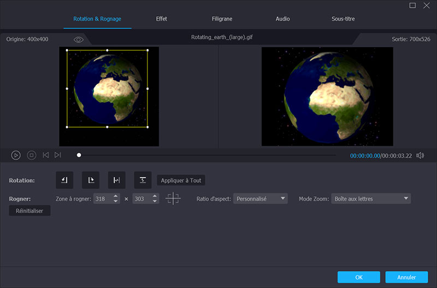Flip the video vertically

pos(143,180)
